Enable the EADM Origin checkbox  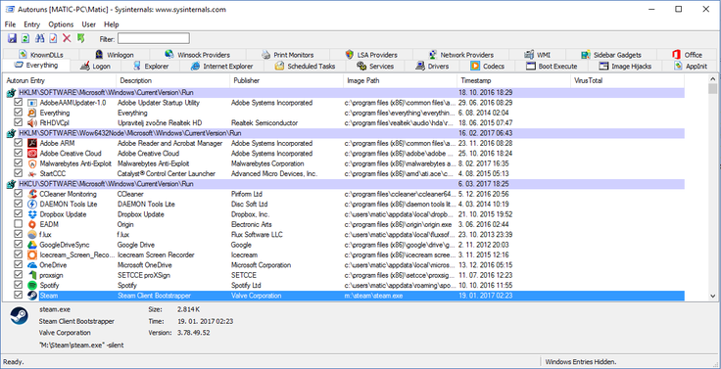click(x=18, y=224)
